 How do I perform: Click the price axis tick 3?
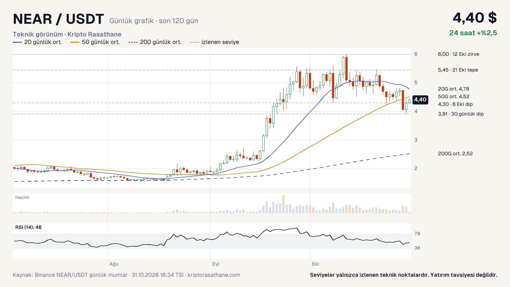(416, 140)
